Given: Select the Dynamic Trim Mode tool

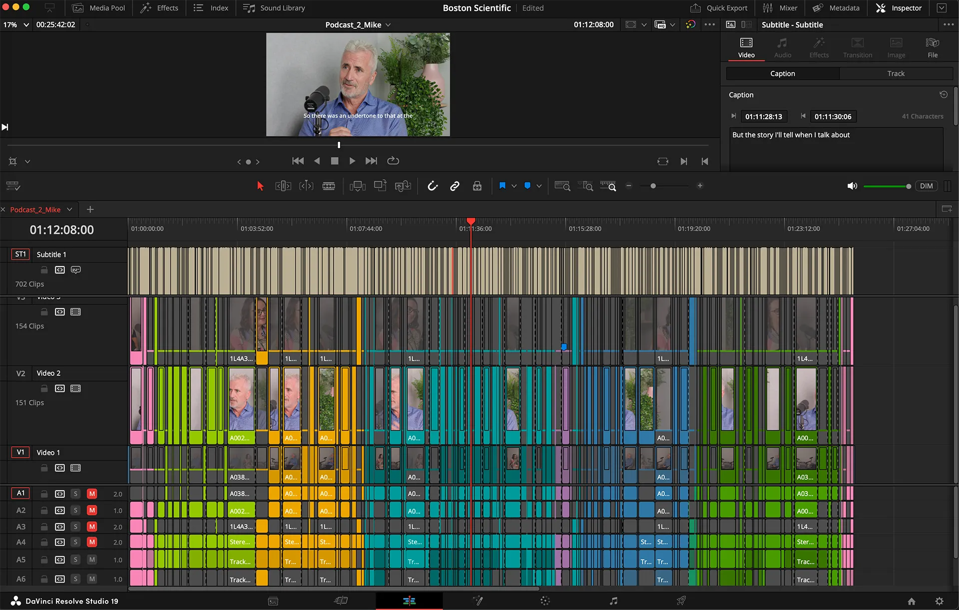Looking at the screenshot, I should (306, 186).
